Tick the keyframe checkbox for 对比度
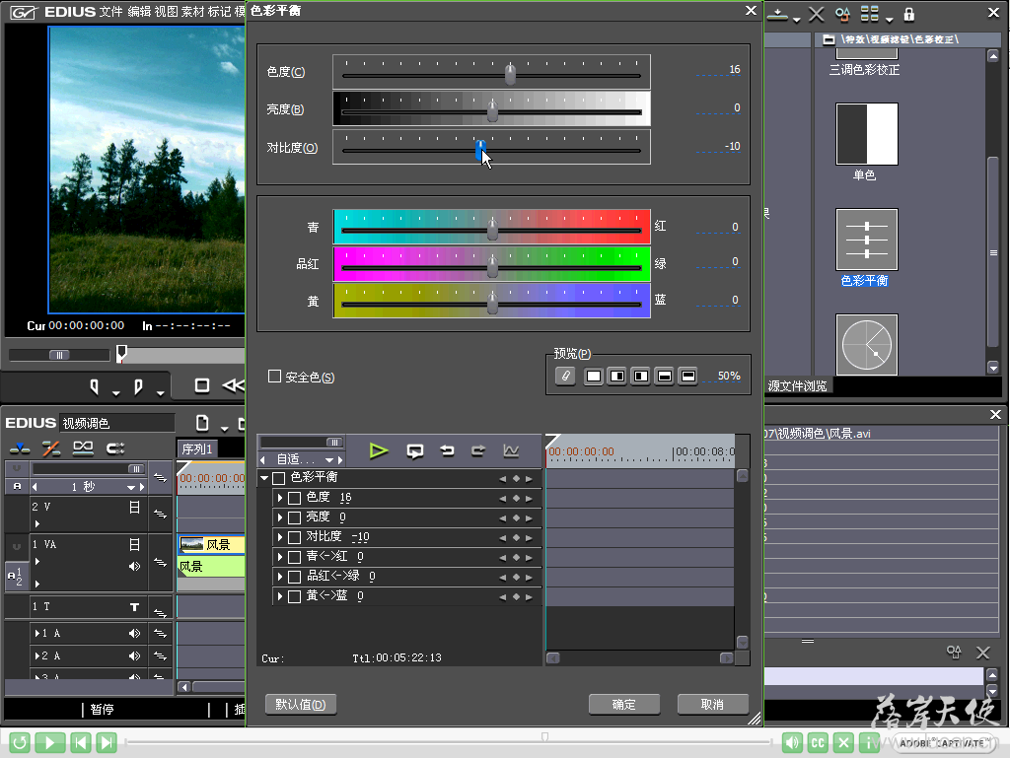The height and width of the screenshot is (758, 1010). point(294,537)
